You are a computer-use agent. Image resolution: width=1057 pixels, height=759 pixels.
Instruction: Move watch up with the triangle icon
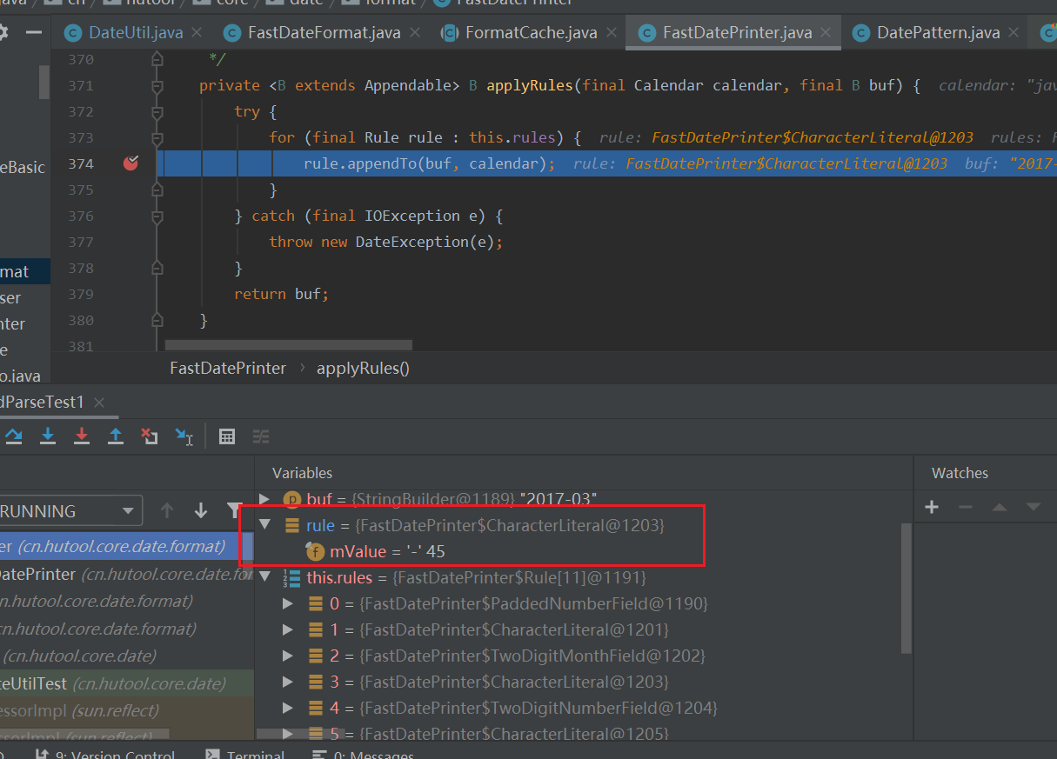(1000, 507)
